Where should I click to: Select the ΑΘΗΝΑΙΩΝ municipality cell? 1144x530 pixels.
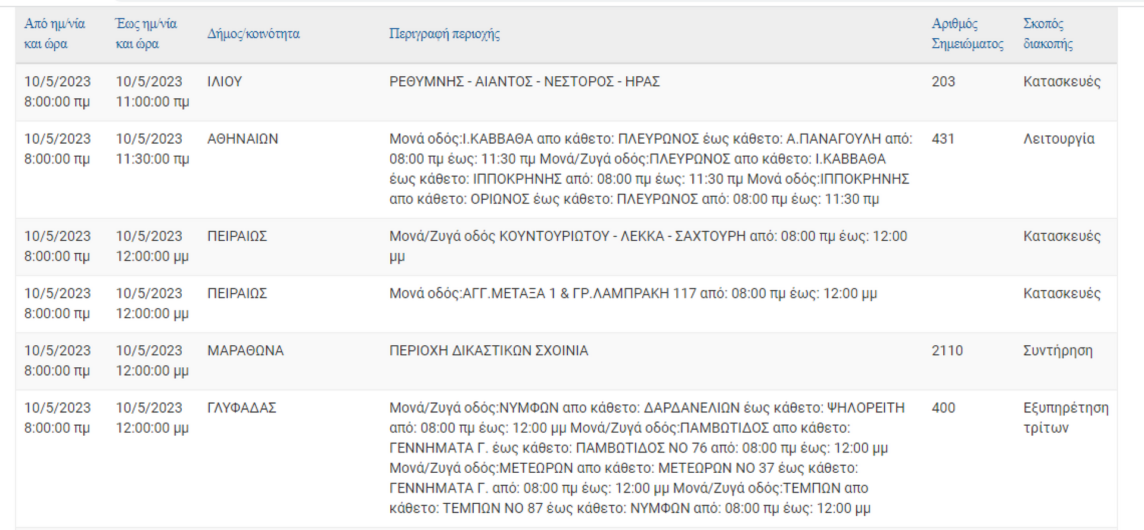pos(243,139)
